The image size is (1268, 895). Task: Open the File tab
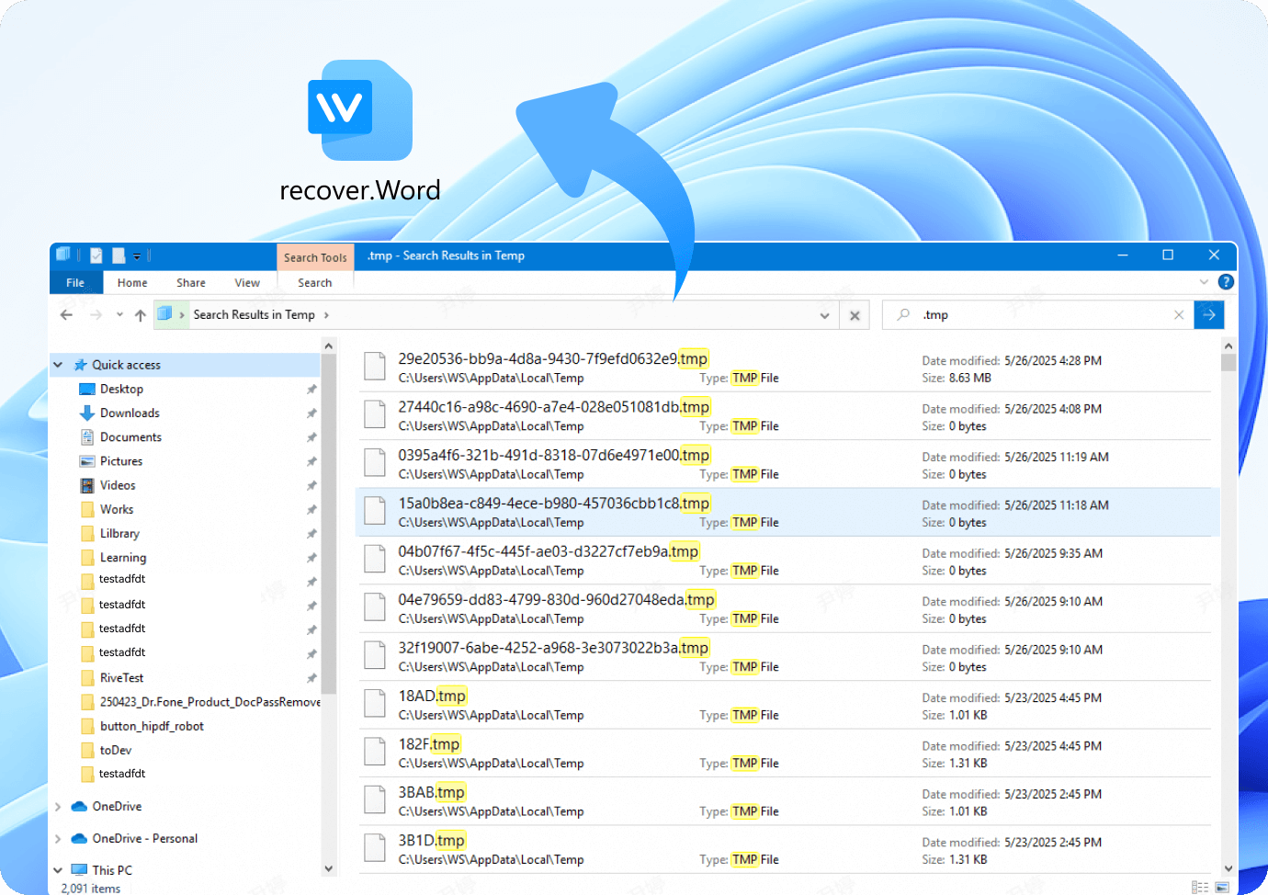click(x=75, y=283)
